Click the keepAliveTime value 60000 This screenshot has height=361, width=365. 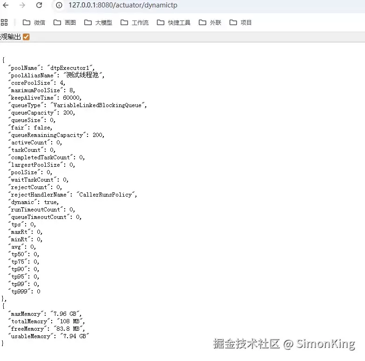pos(71,98)
